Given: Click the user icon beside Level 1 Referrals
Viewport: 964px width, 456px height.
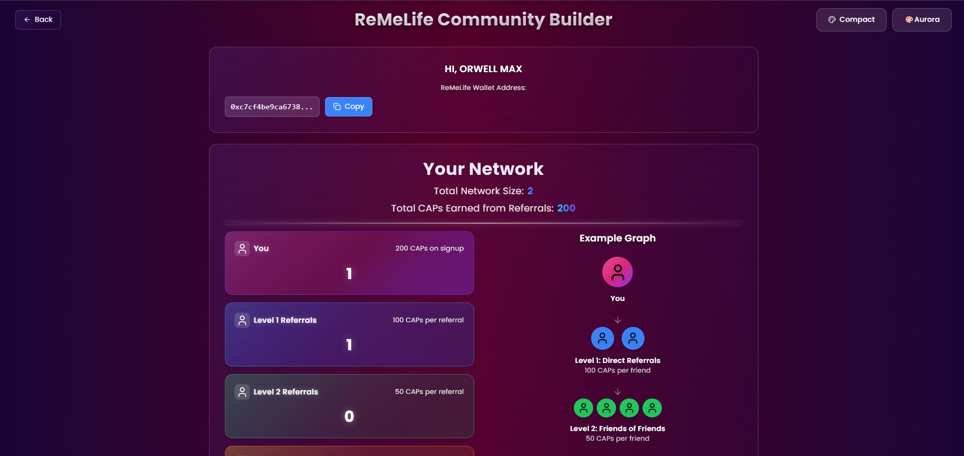Looking at the screenshot, I should coord(242,320).
